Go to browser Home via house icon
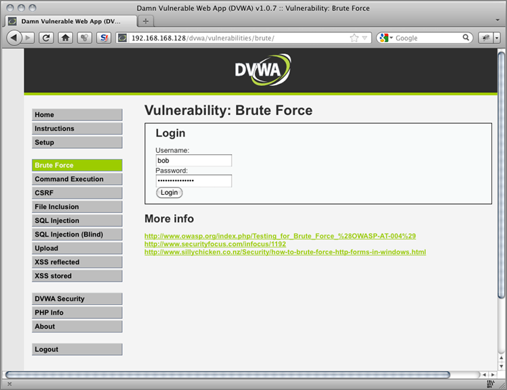507x390 pixels. [x=66, y=38]
